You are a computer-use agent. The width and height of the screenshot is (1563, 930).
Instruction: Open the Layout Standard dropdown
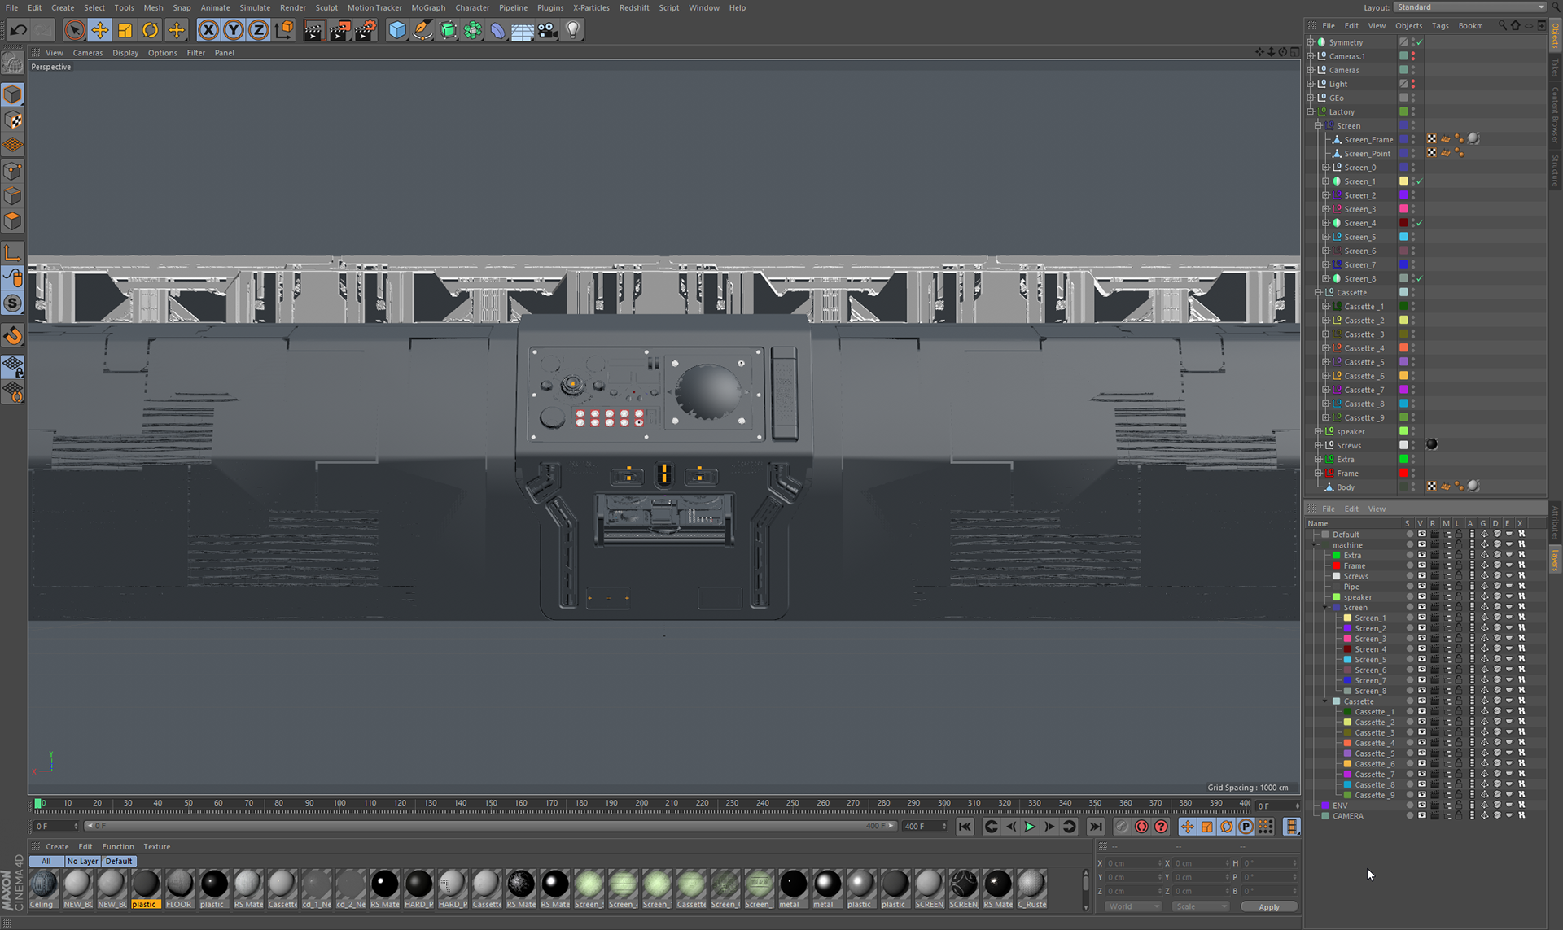click(x=1469, y=7)
